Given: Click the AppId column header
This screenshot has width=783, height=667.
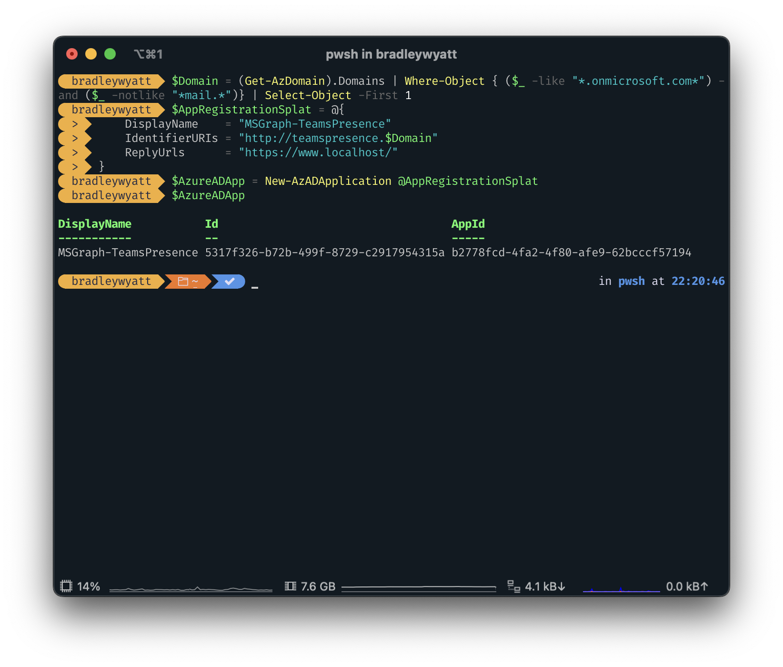Looking at the screenshot, I should 468,224.
